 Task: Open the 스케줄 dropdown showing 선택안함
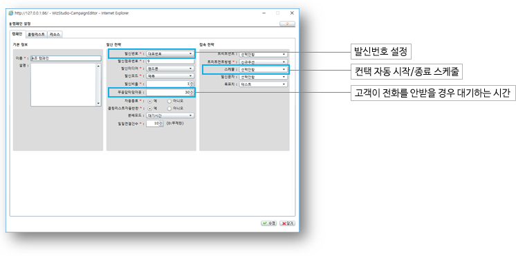(x=264, y=70)
